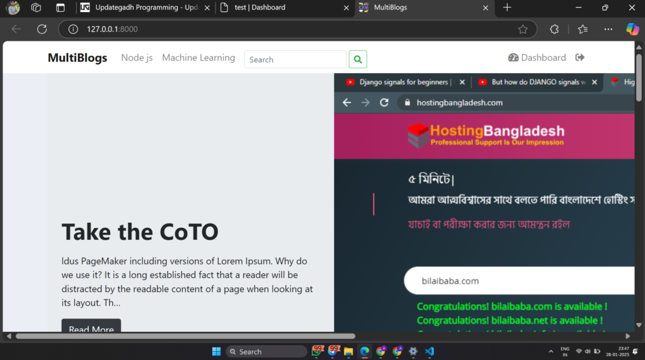Open the Workspaces icon in title bar

coord(36,8)
